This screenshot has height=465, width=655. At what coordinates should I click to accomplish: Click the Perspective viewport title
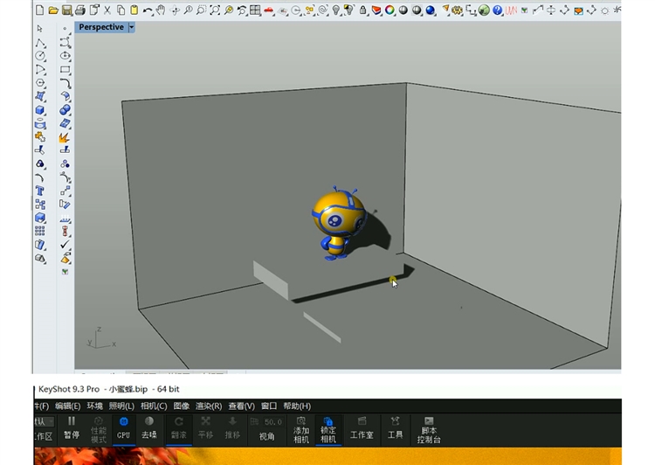click(x=101, y=27)
